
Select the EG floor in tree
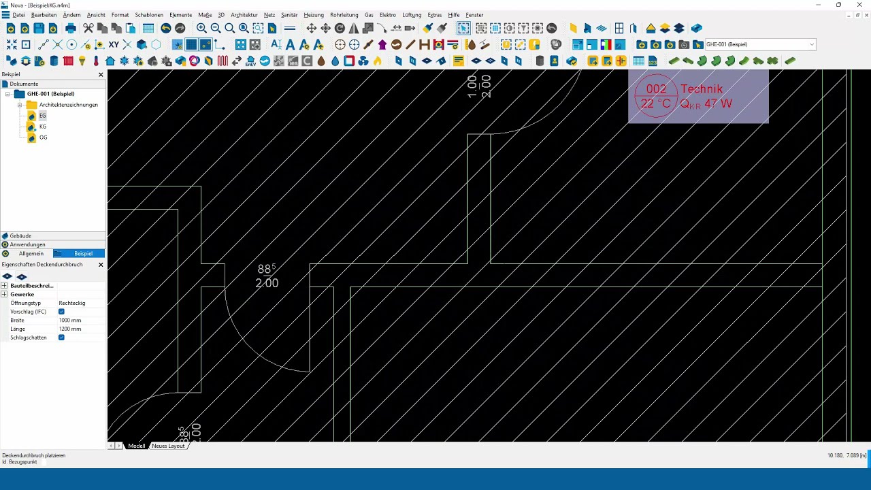click(42, 116)
